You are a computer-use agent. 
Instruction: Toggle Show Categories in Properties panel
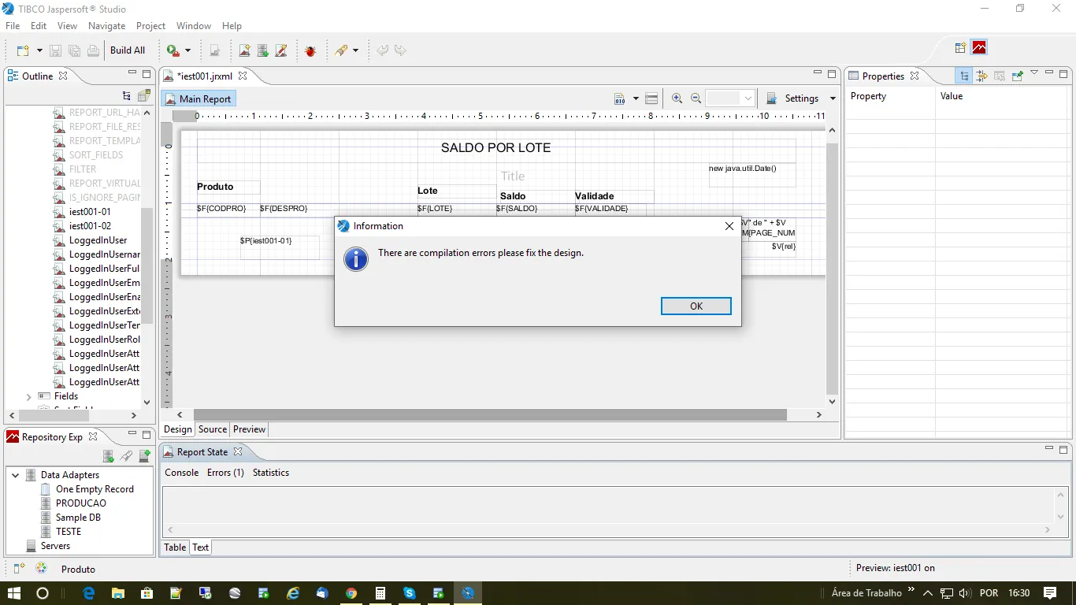(x=964, y=76)
